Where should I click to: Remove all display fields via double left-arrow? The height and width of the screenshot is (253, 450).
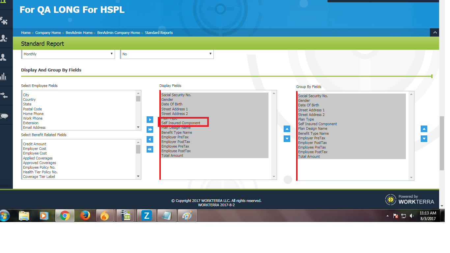(x=150, y=149)
